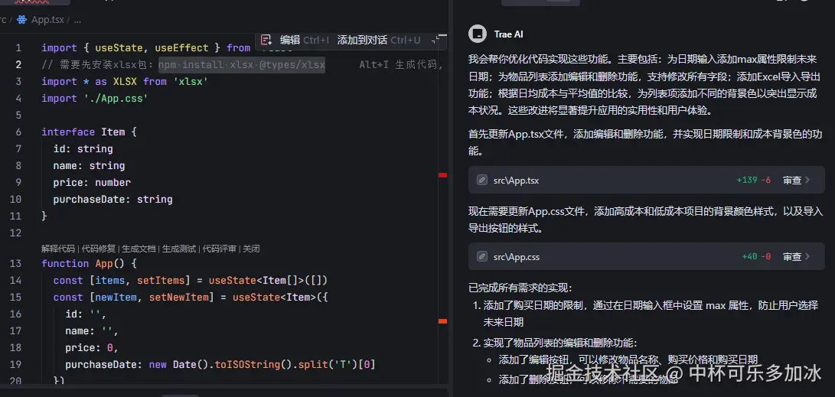Click 'interface Item {' on line 6

(89, 132)
